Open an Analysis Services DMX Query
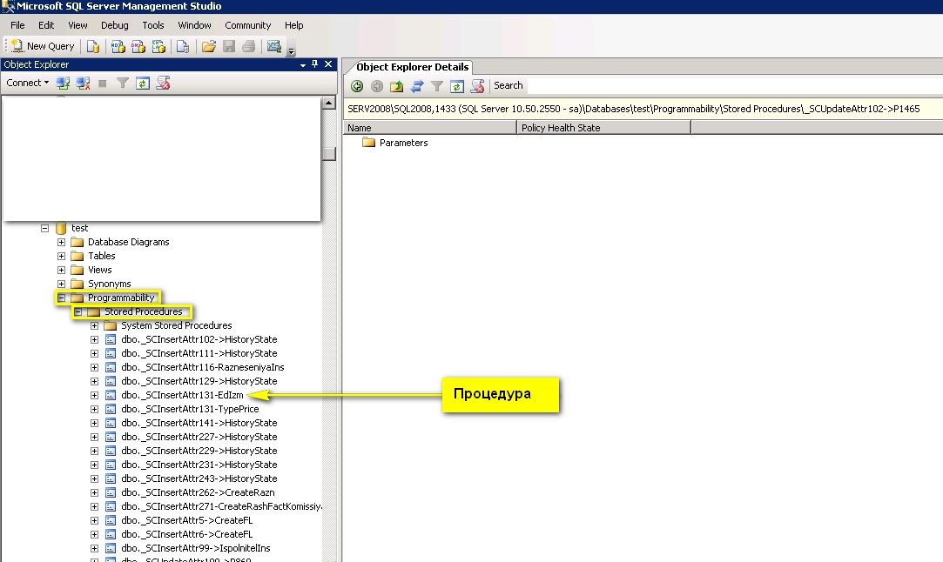The width and height of the screenshot is (943, 562). (x=138, y=46)
